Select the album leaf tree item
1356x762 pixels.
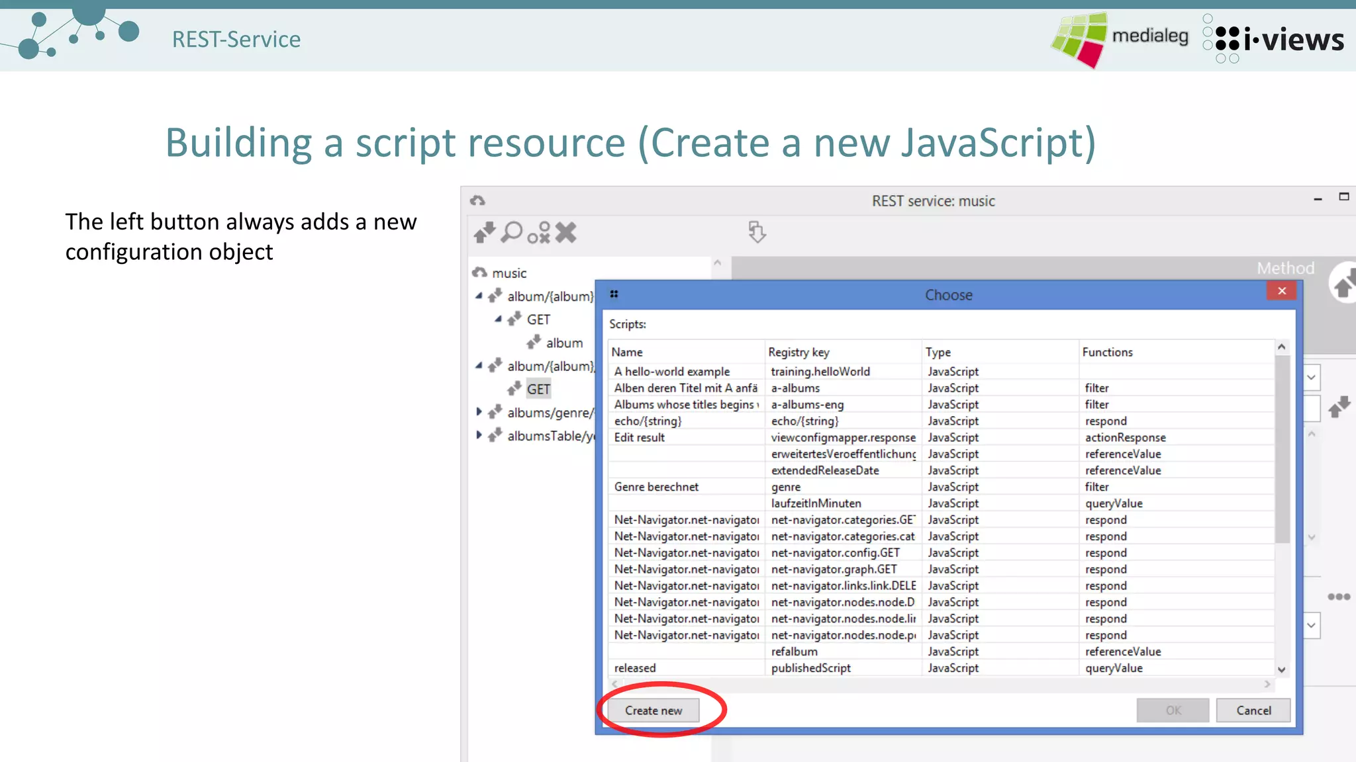564,343
